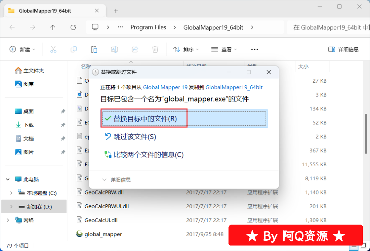This screenshot has height=251, width=370.
Task: Open the 排序 (Sort) dropdown
Action: (186, 49)
